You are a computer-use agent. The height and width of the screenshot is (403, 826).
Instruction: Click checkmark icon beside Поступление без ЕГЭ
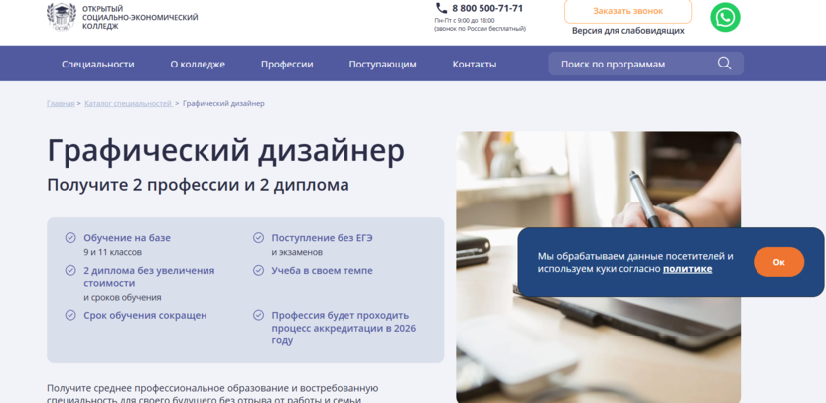[258, 238]
